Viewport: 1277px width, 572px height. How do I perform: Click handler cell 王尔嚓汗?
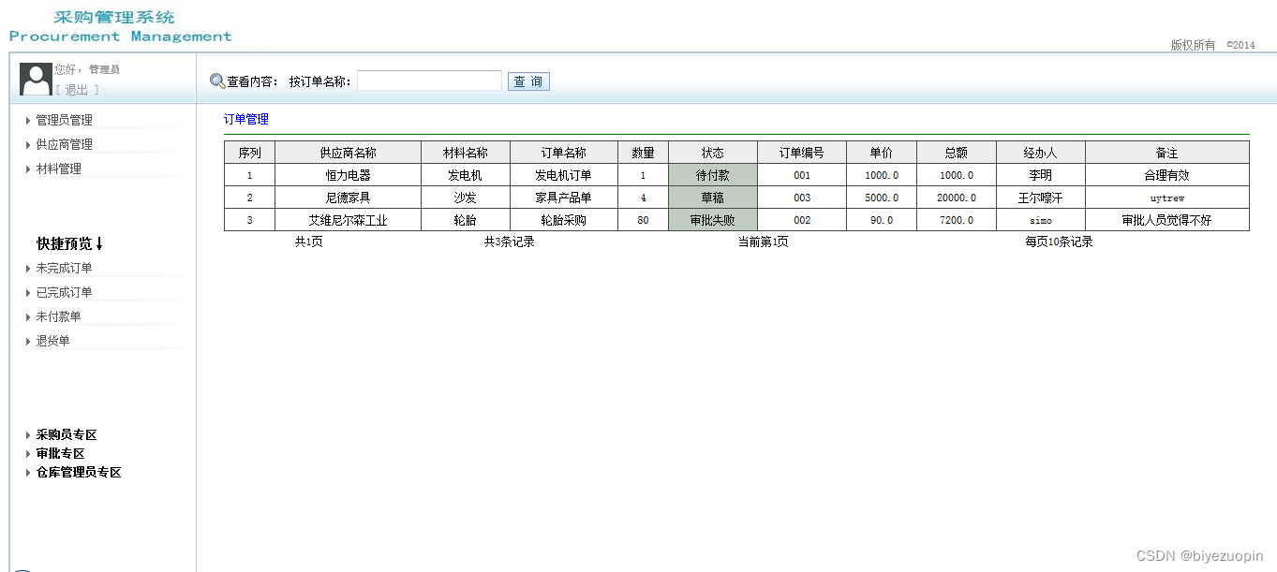pyautogui.click(x=1041, y=198)
